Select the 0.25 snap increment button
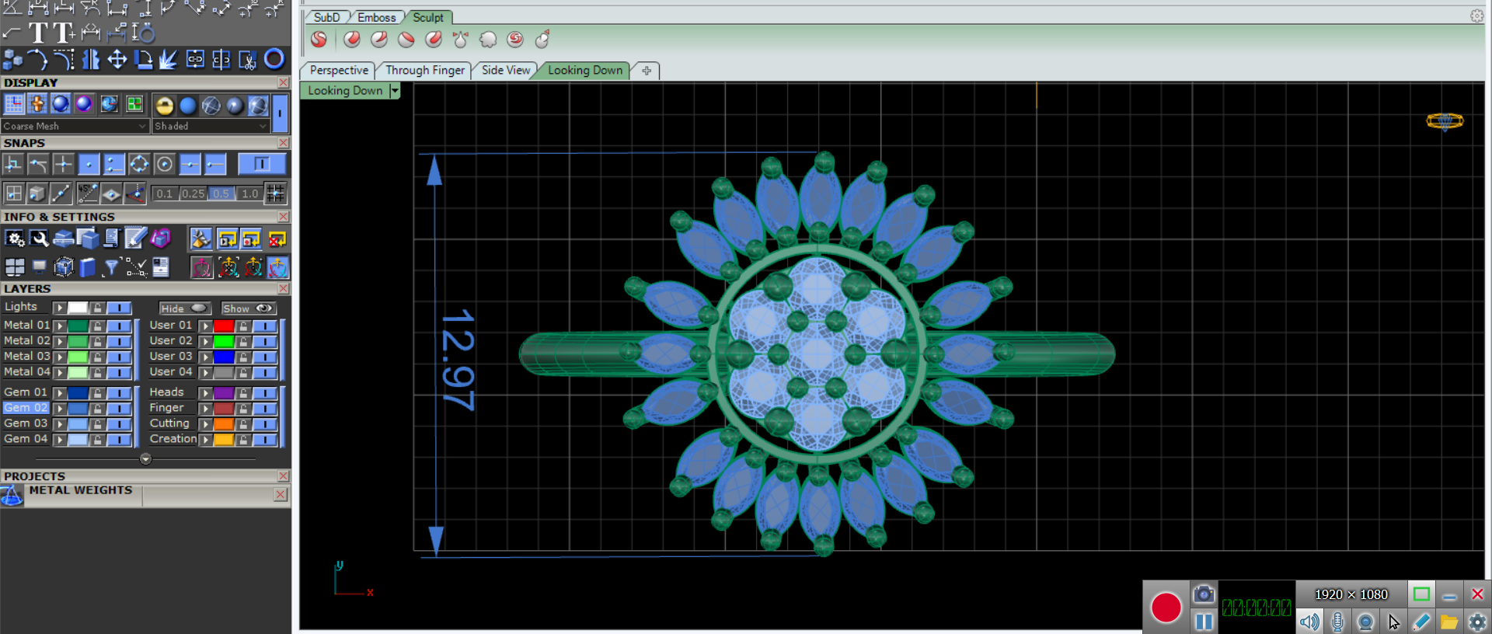 193,193
